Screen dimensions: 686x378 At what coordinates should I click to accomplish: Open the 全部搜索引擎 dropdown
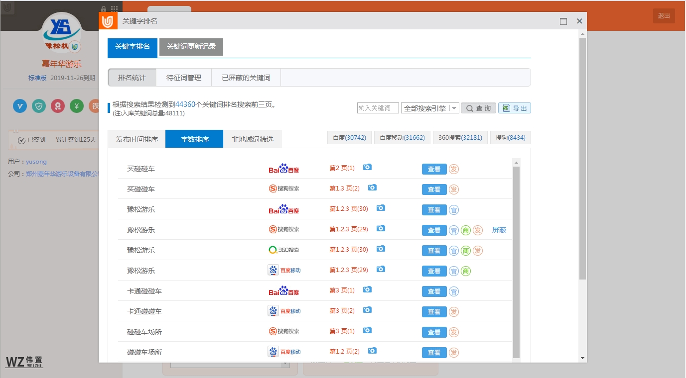tap(429, 108)
